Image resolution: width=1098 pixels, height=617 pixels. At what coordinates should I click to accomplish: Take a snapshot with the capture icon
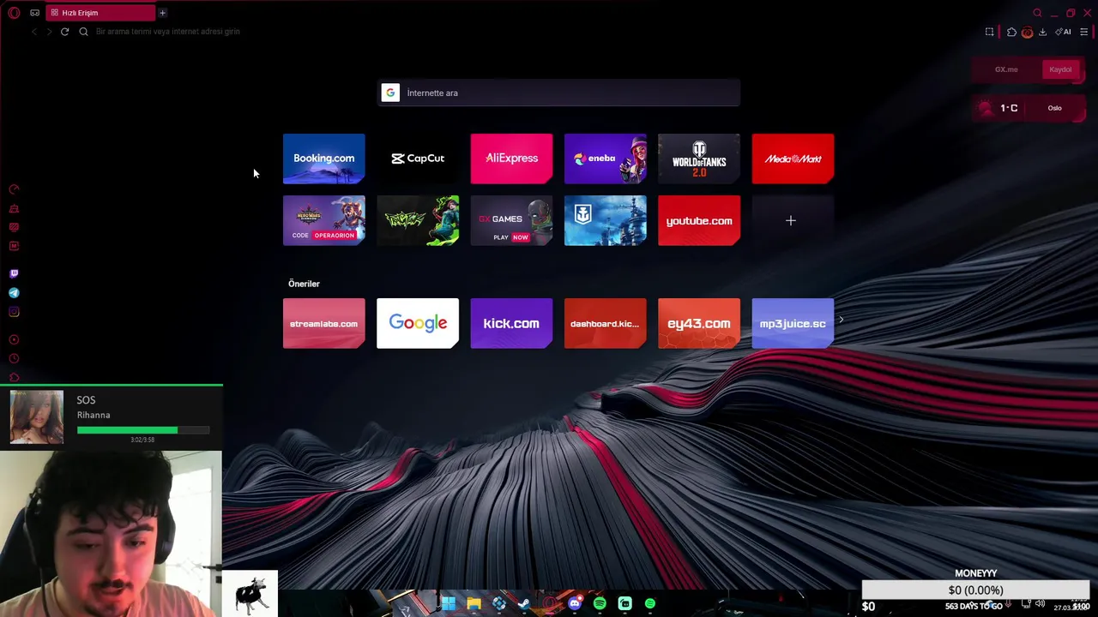[x=989, y=32]
